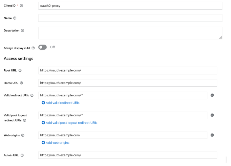This screenshot has width=231, height=166.
Task: Remove the post logout redirect URI entry
Action: (x=212, y=115)
